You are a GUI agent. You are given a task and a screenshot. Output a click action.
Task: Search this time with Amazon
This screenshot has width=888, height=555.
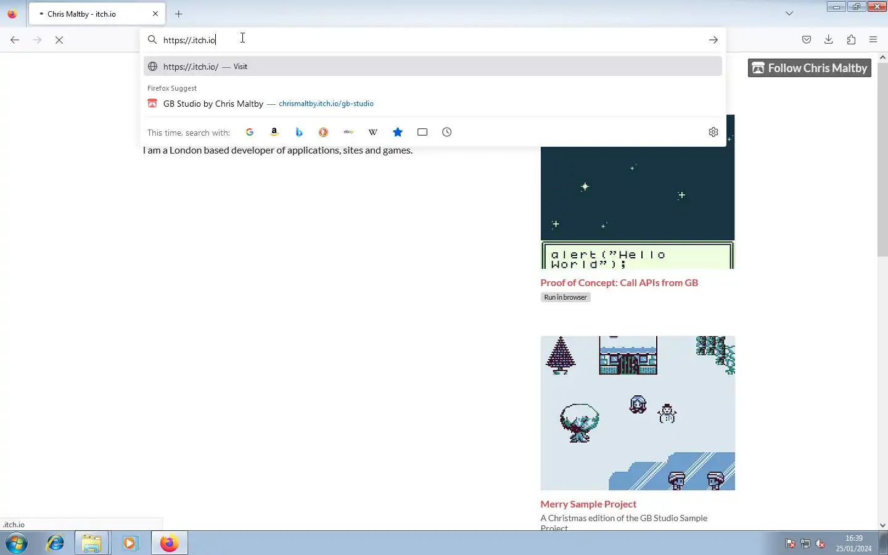274,132
